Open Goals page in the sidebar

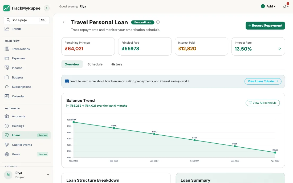tap(27, 154)
